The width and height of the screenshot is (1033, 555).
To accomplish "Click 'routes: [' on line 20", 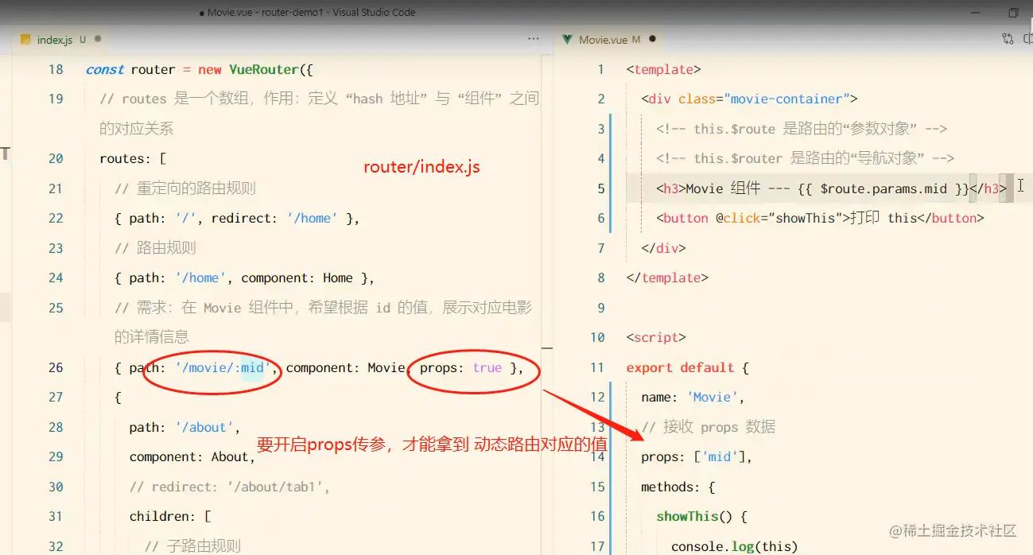I will tap(132, 158).
